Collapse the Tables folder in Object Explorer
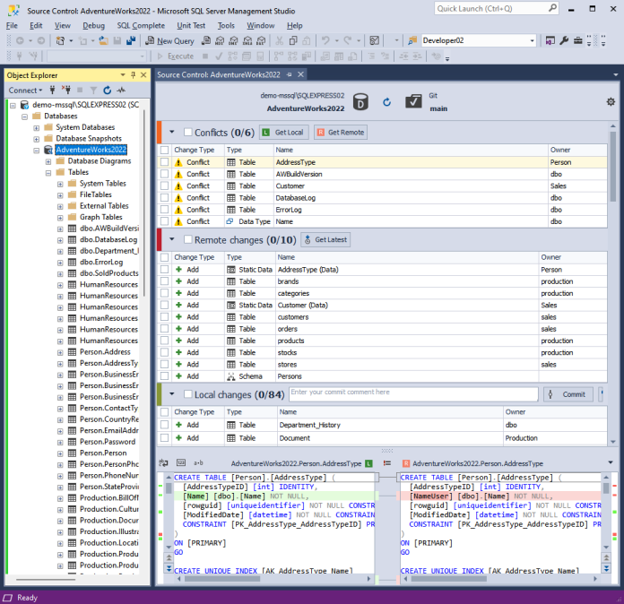The width and height of the screenshot is (624, 604). pos(48,173)
